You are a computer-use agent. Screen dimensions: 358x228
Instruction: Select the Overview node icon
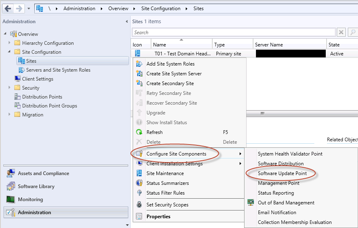13,34
